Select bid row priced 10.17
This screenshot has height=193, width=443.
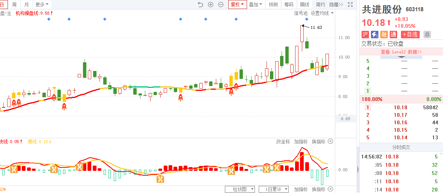tap(401, 115)
